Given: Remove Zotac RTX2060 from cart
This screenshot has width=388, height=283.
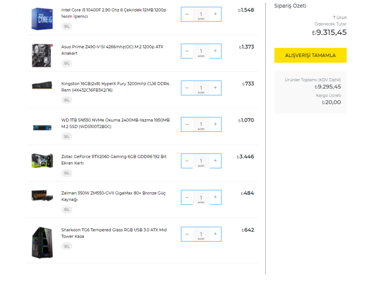Looking at the screenshot, I should click(66, 173).
